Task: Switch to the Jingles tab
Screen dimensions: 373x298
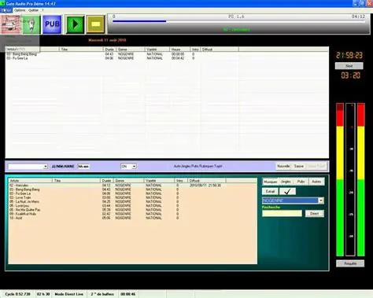Action: pyautogui.click(x=286, y=182)
